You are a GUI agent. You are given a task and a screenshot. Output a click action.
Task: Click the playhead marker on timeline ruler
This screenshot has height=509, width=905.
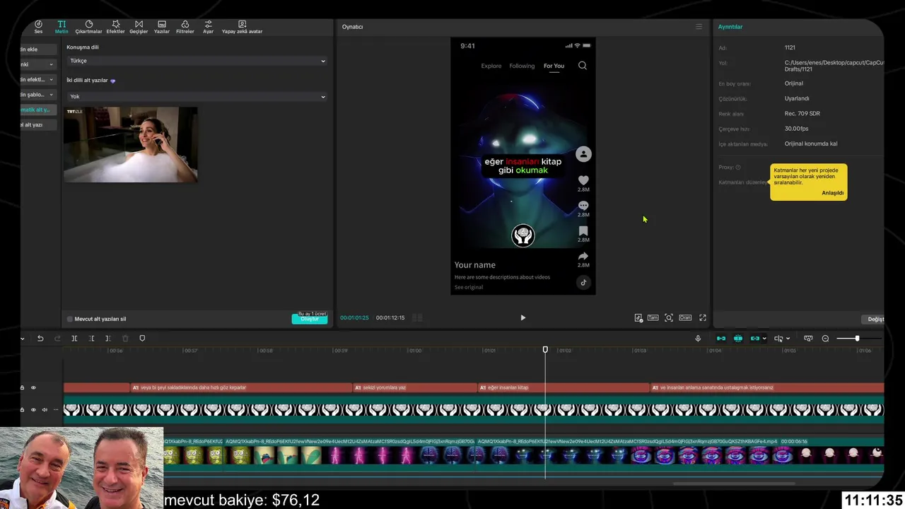pyautogui.click(x=545, y=350)
